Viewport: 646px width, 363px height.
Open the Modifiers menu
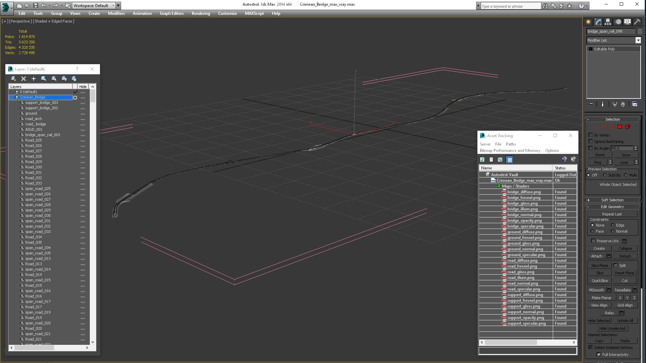point(116,13)
